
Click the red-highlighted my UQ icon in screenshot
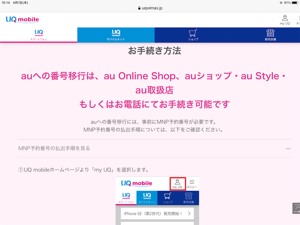[x=178, y=183]
